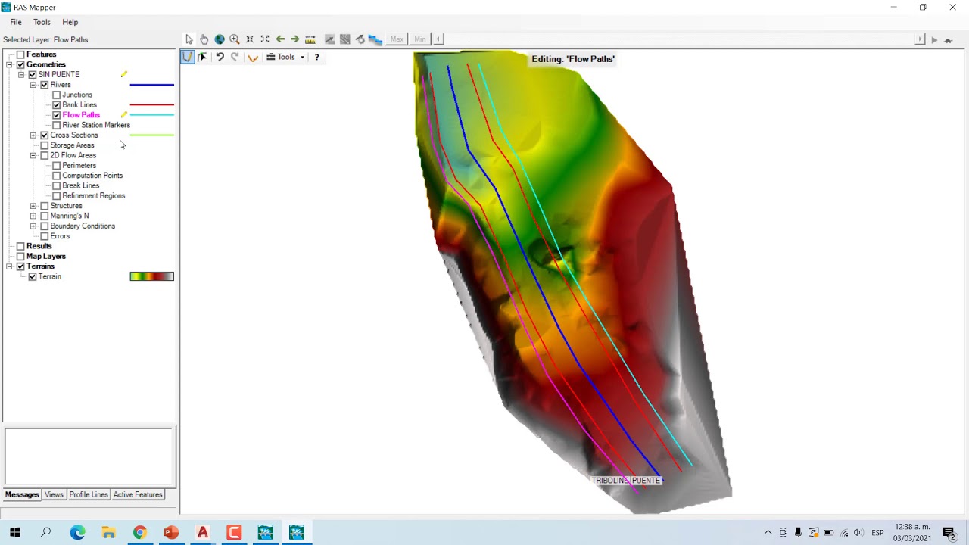The width and height of the screenshot is (969, 545).
Task: Enable River Station Markers checkbox
Action: (57, 125)
